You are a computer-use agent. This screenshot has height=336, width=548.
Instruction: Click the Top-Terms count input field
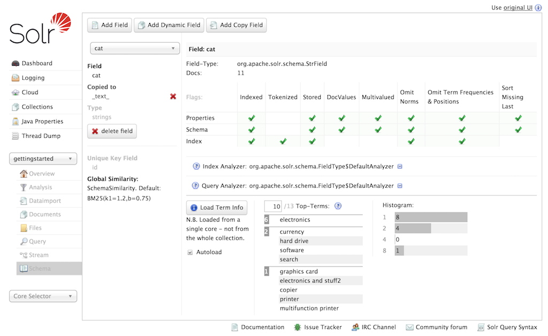point(273,207)
